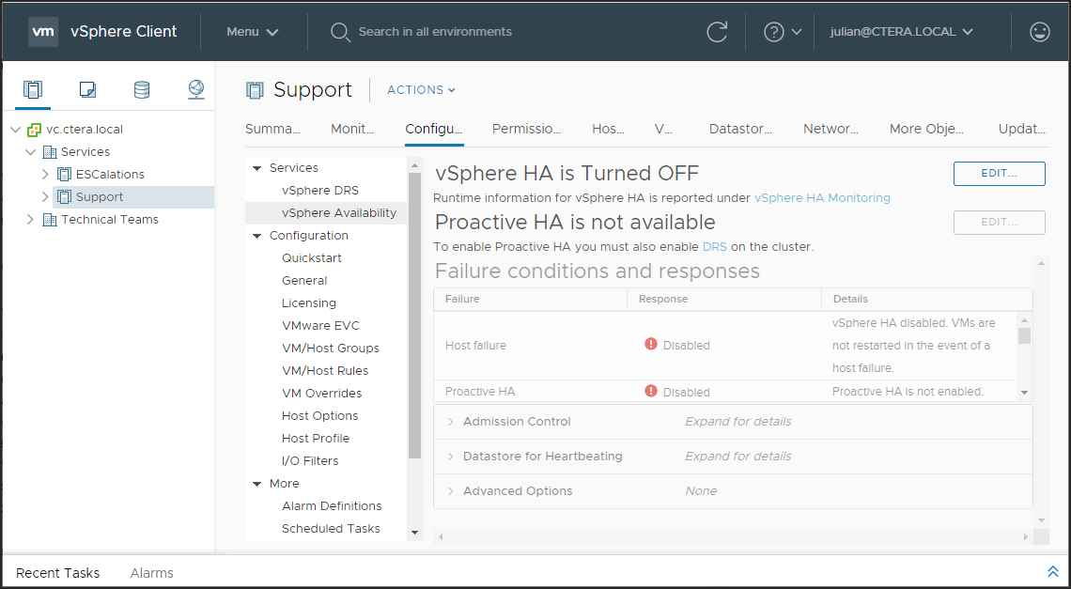Click the smiley feedback icon
1071x589 pixels.
point(1040,31)
